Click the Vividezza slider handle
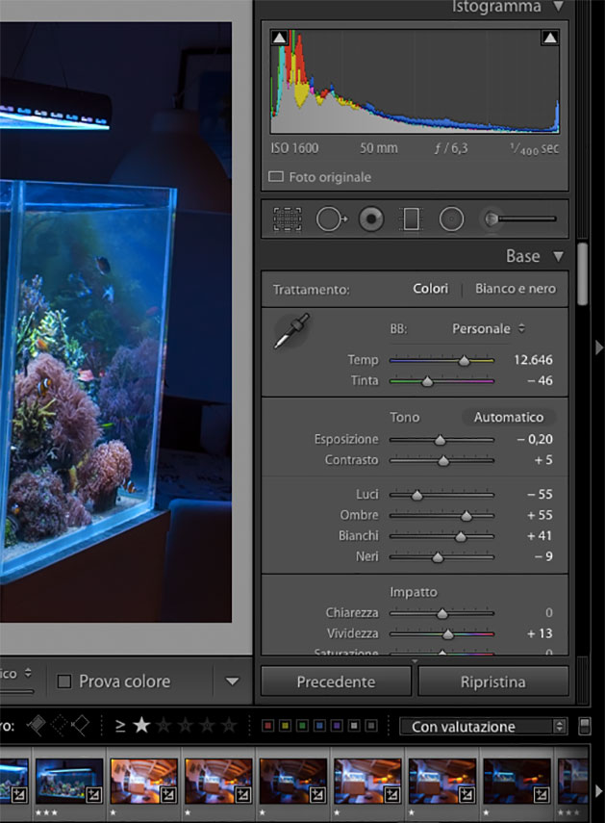 pyautogui.click(x=447, y=634)
